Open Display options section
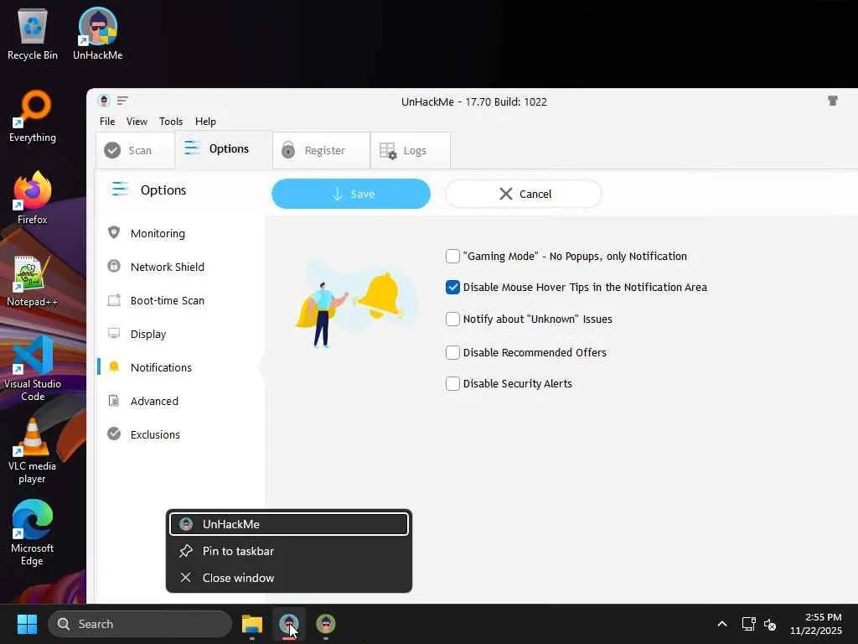The image size is (858, 644). coord(148,334)
